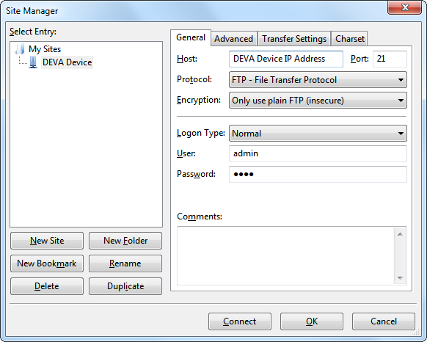This screenshot has width=427, height=342.
Task: Select the My Sites root folder
Action: pos(45,49)
